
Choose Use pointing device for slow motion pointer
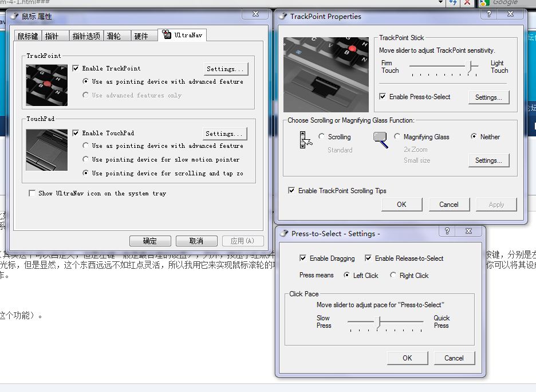tap(86, 160)
